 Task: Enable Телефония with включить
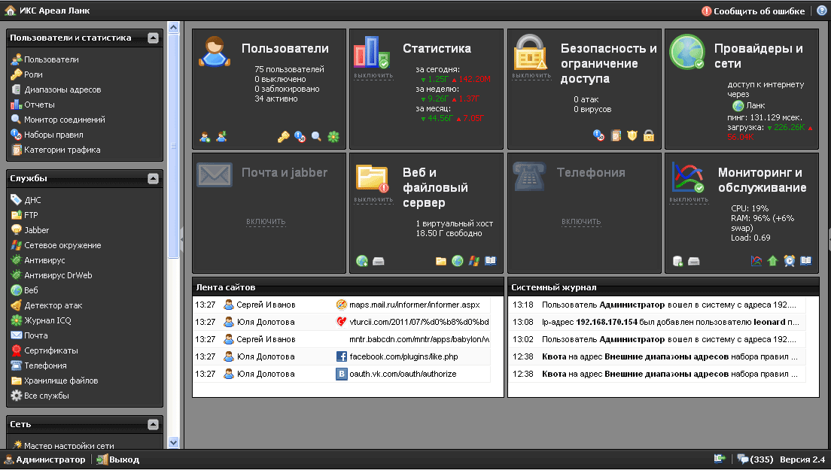tap(580, 222)
